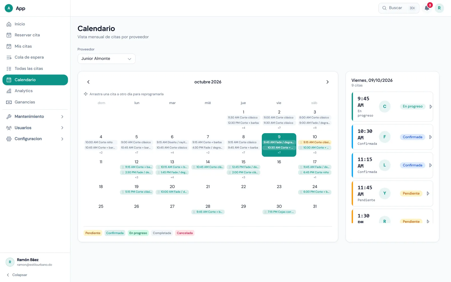
Task: Click the Usuarios people icon
Action: tap(9, 128)
